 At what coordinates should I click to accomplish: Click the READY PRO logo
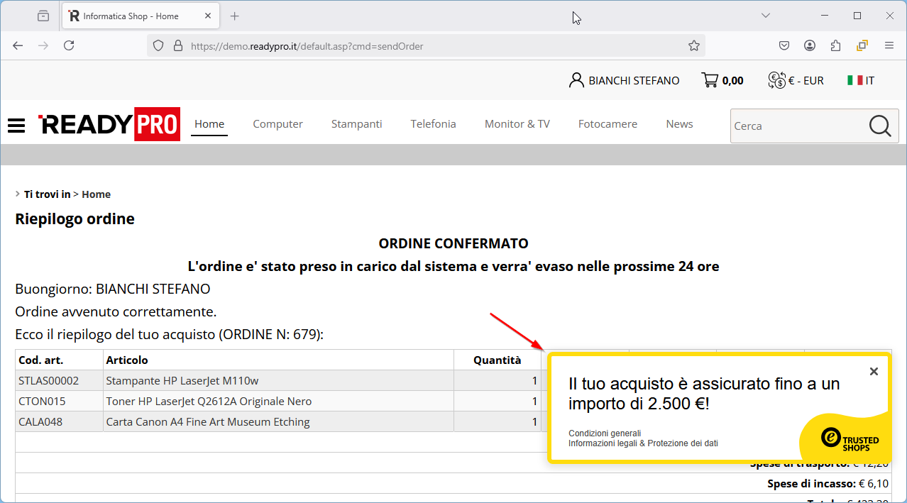109,124
